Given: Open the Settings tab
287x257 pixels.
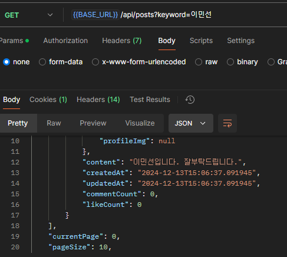Looking at the screenshot, I should click(x=241, y=41).
